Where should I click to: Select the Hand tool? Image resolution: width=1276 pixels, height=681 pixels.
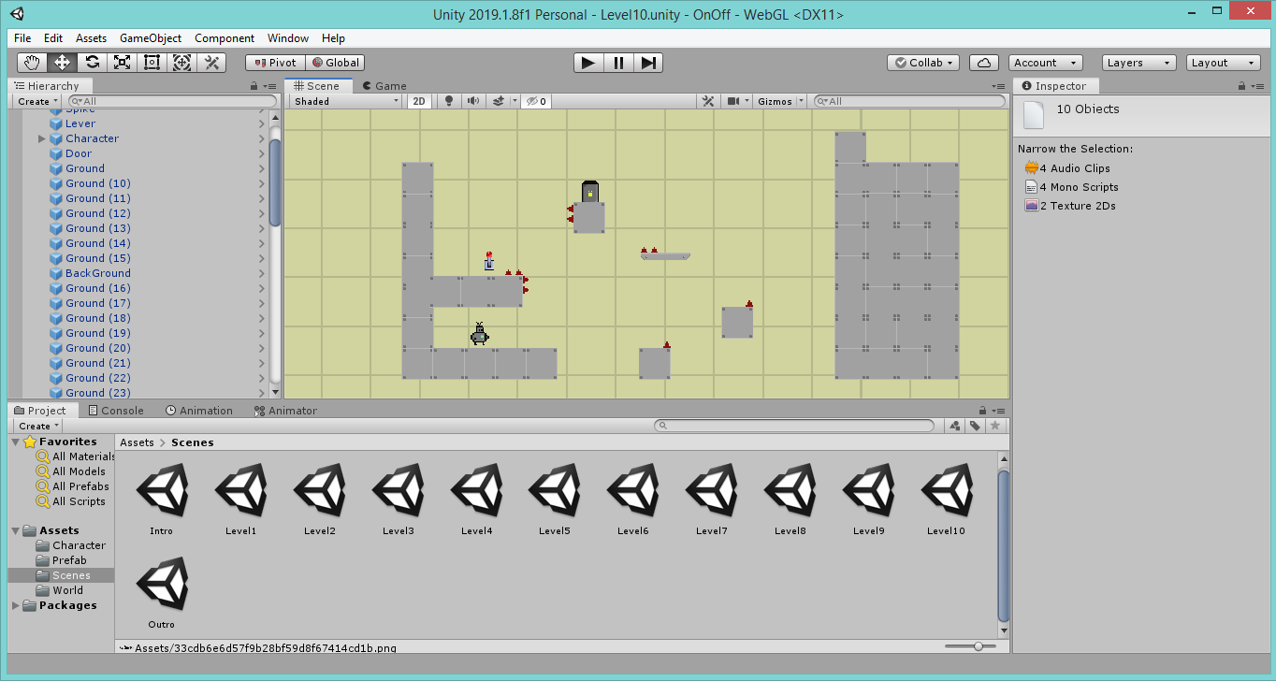(x=33, y=63)
